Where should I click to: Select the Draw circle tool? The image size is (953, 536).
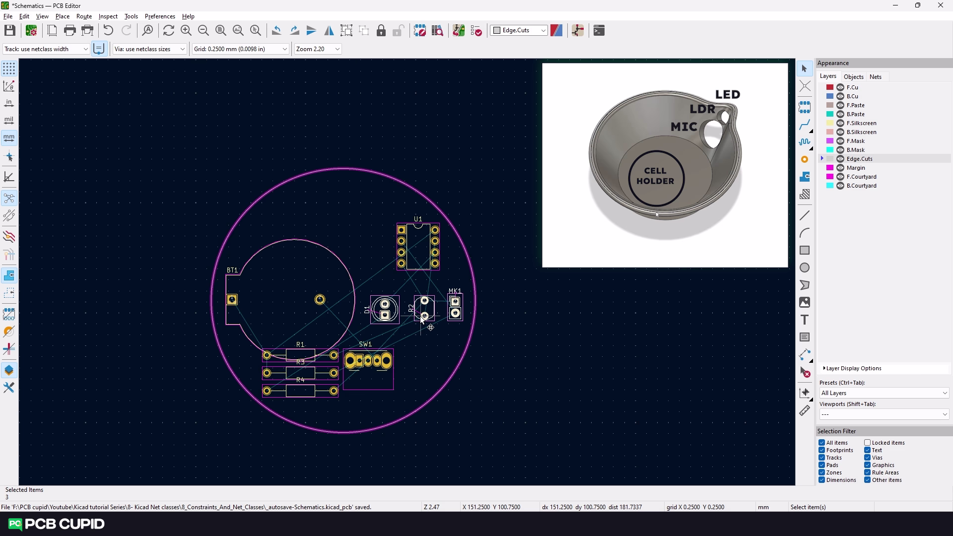tap(805, 268)
